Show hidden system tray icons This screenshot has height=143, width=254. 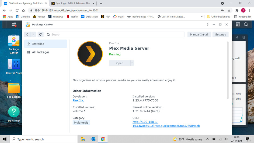(x=207, y=139)
